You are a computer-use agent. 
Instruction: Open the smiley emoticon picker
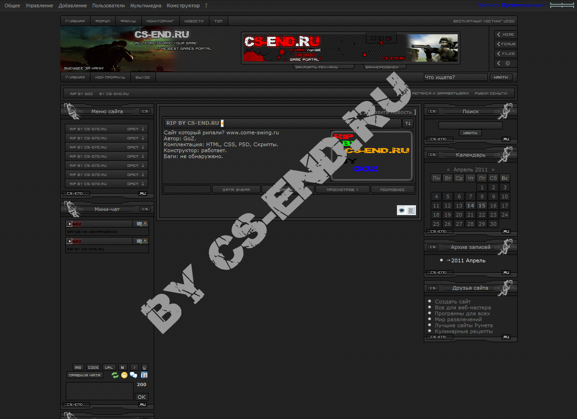[x=124, y=375]
